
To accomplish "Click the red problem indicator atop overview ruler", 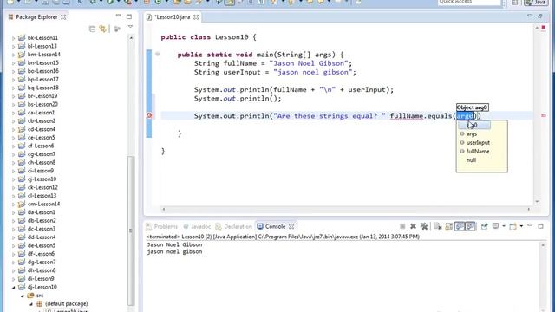I will [x=544, y=28].
